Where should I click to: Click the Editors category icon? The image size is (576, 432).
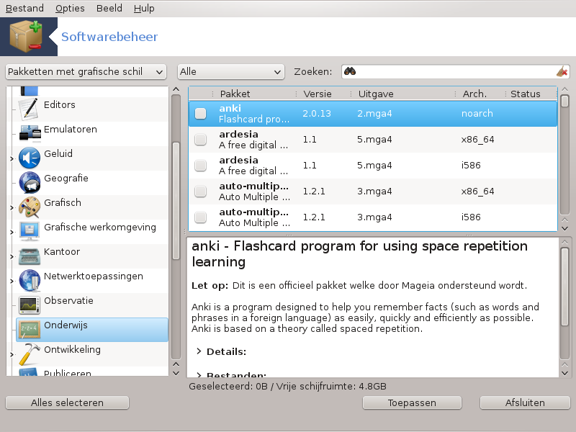click(29, 108)
